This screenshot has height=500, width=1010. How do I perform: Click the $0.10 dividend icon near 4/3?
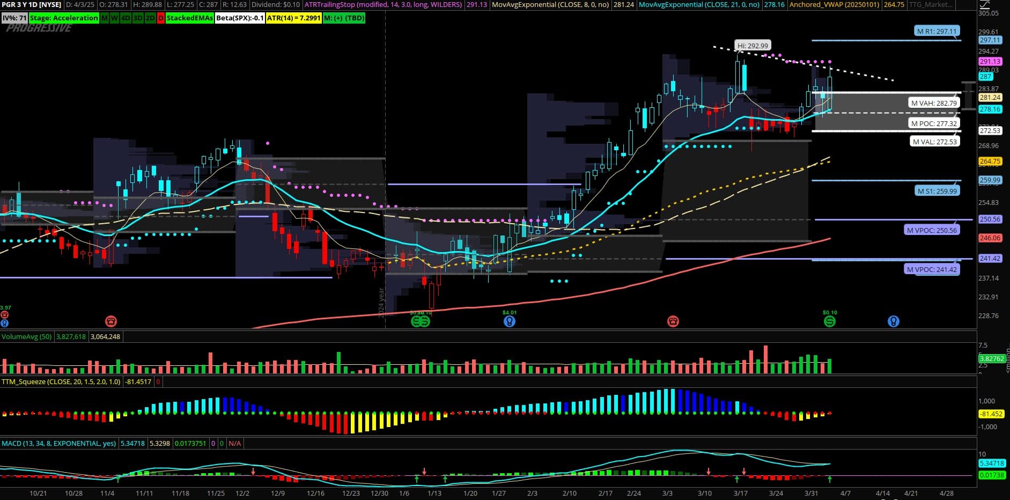point(830,321)
